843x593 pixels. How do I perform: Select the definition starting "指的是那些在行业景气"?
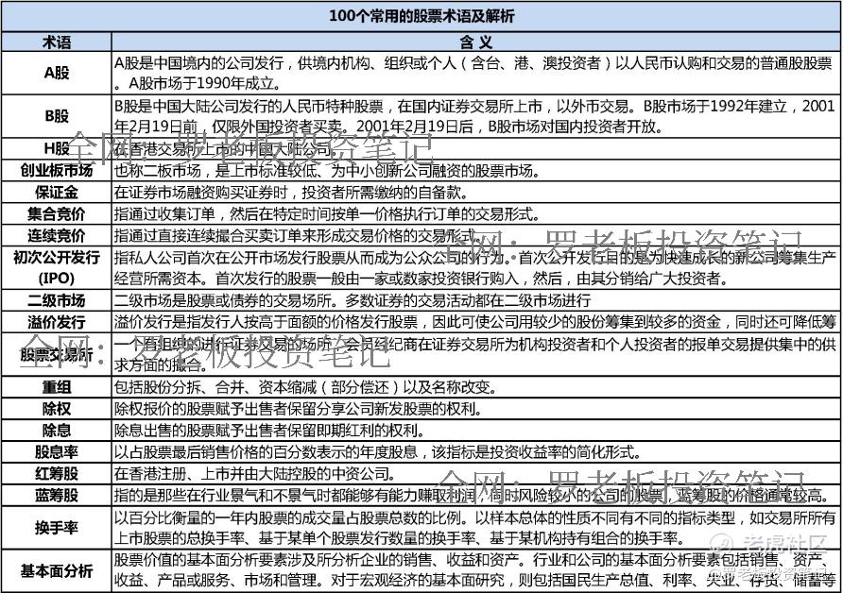tap(473, 495)
